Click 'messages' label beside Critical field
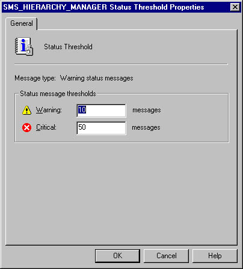 (x=146, y=127)
